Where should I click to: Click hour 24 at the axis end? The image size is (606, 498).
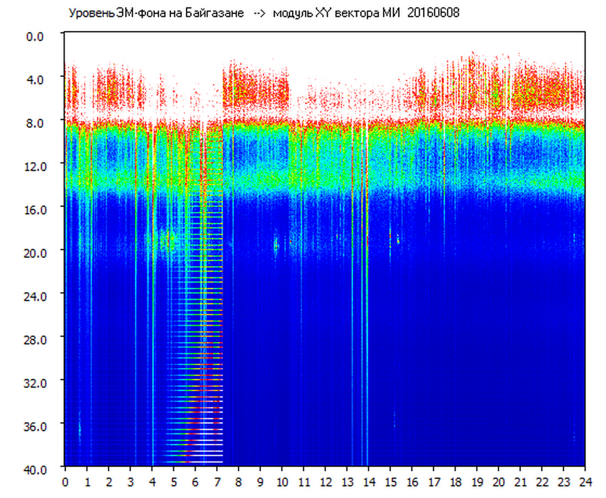pos(585,482)
